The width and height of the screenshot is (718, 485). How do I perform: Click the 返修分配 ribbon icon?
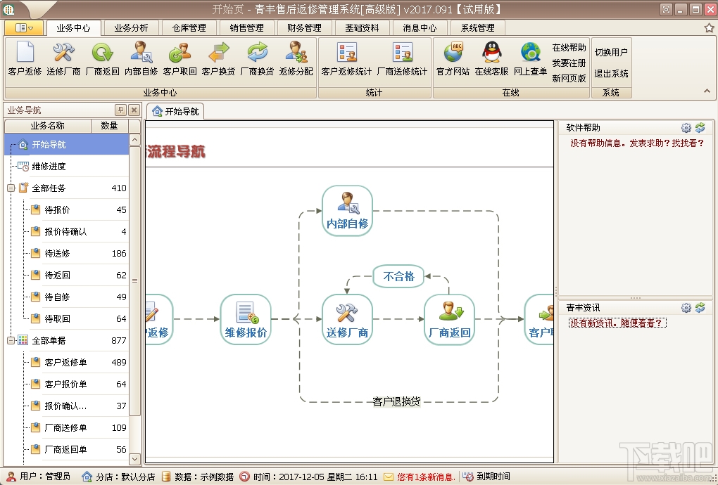coord(296,58)
